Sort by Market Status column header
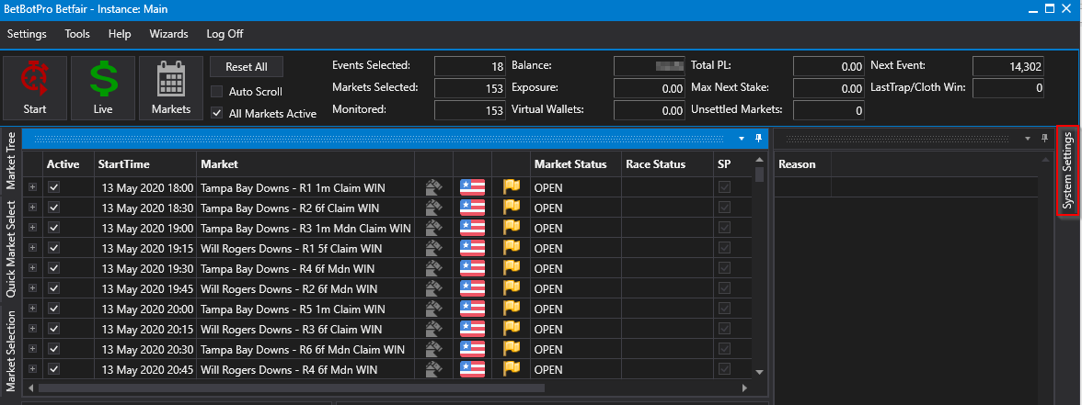 (576, 164)
